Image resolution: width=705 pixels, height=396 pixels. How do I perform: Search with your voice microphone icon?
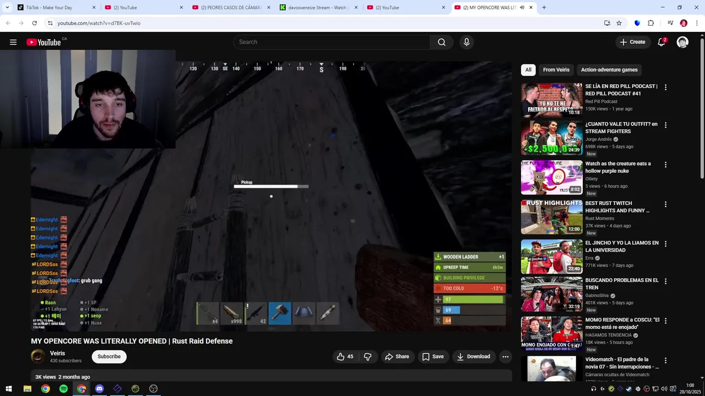click(467, 42)
